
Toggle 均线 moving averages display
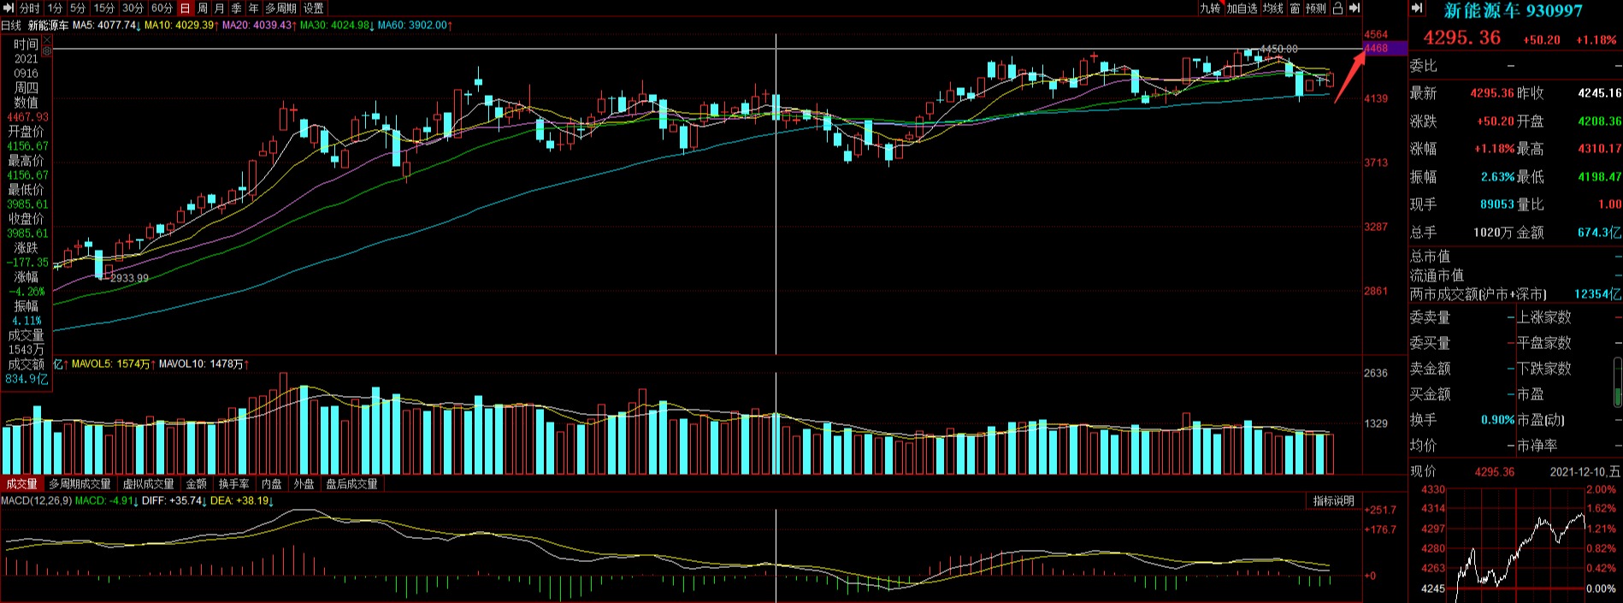coord(1273,8)
